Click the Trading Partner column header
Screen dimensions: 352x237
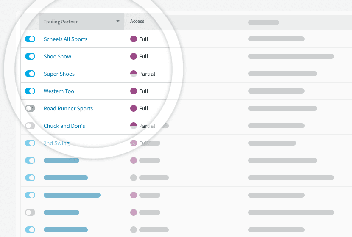[81, 21]
